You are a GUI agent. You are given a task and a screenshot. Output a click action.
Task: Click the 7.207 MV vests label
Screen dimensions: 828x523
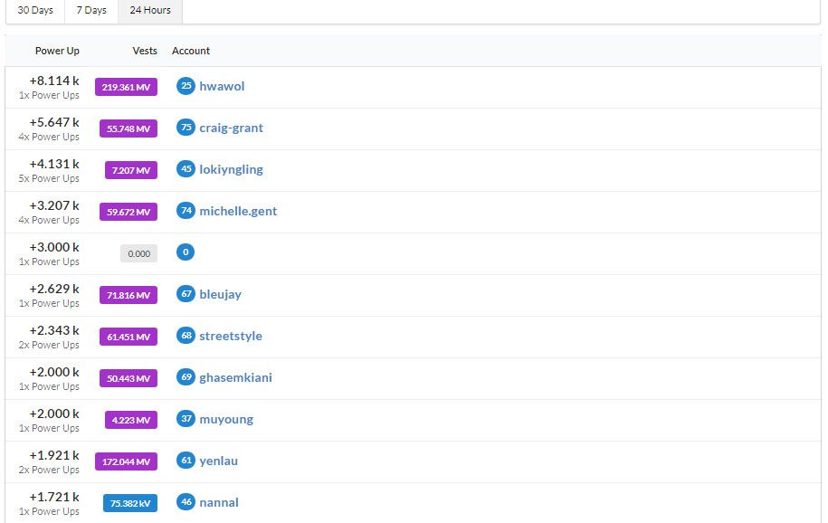point(131,170)
